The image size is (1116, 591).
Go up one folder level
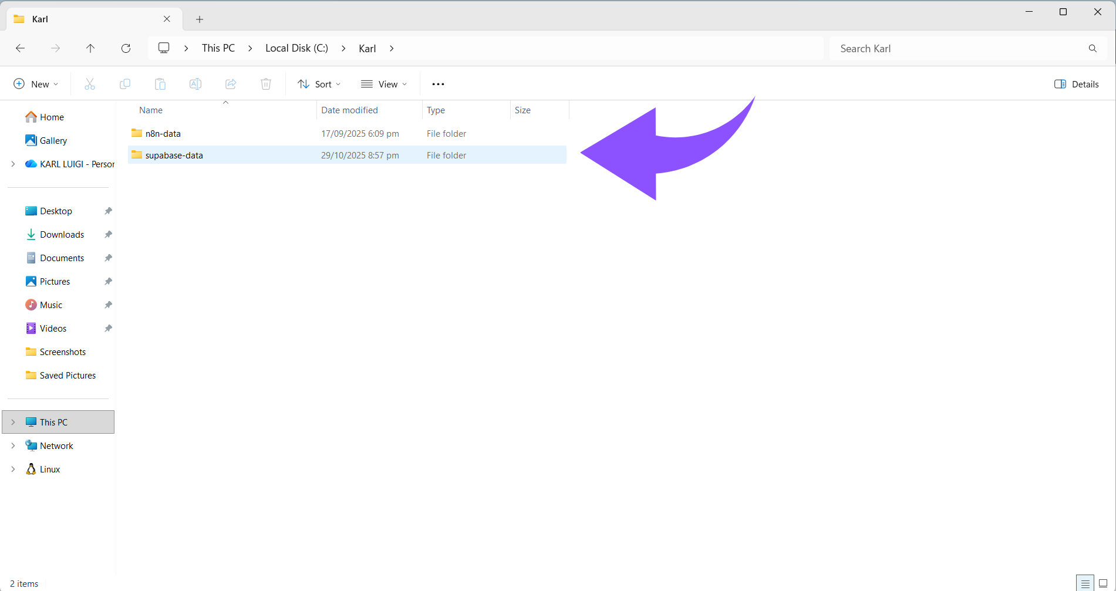click(90, 48)
